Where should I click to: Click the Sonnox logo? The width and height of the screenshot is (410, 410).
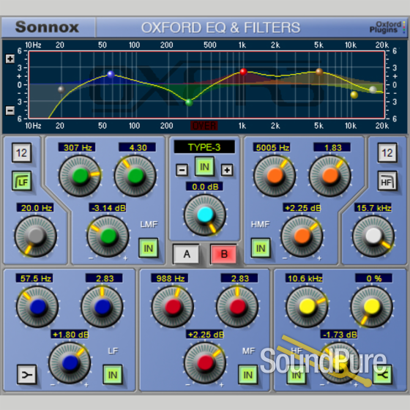pos(47,27)
